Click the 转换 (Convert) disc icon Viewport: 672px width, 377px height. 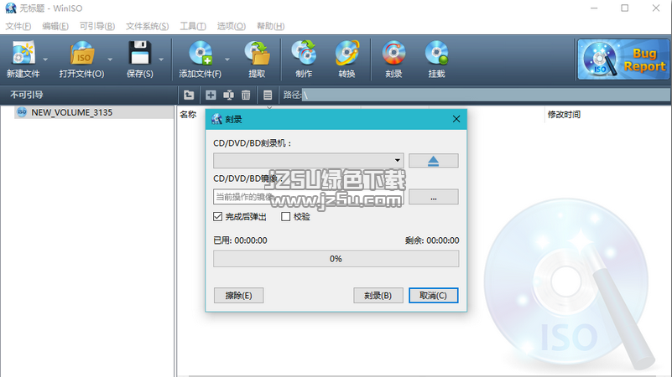click(x=346, y=53)
